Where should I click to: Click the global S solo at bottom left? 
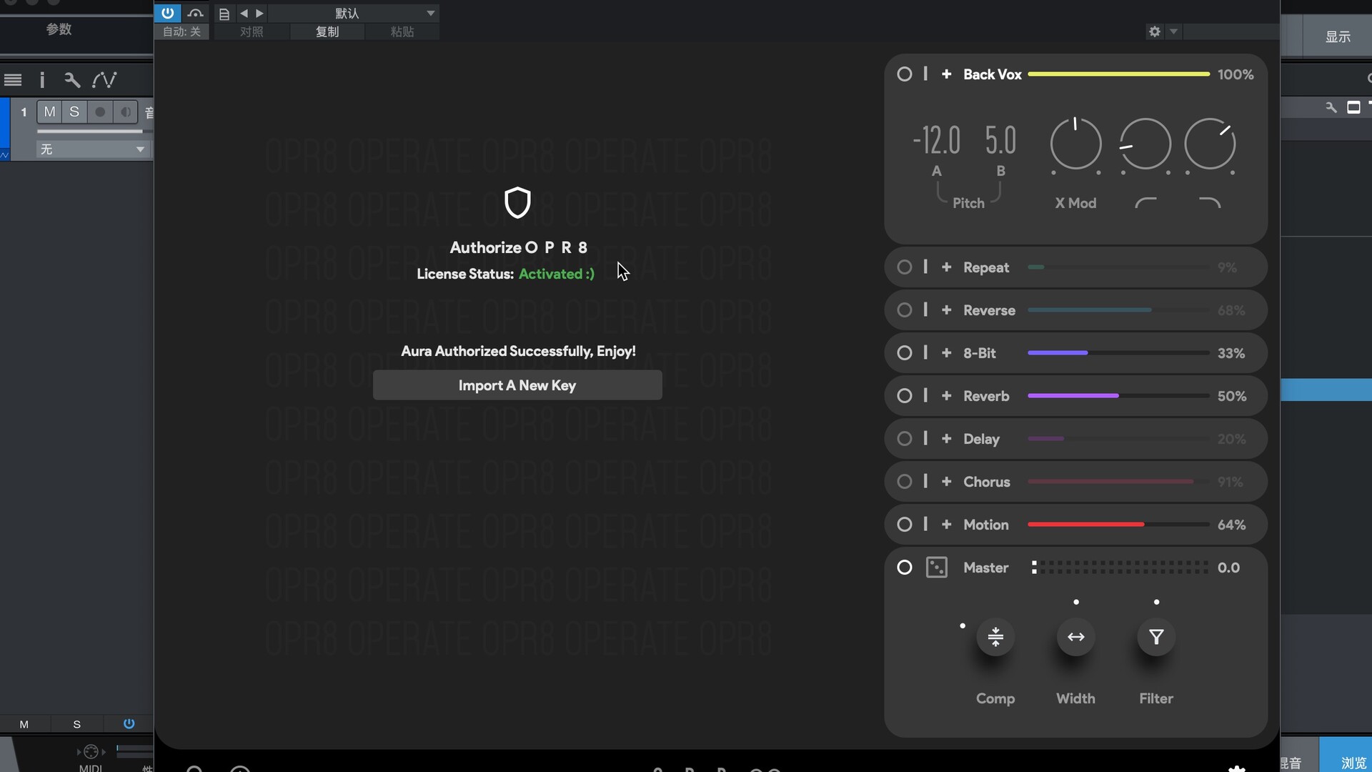pos(77,725)
